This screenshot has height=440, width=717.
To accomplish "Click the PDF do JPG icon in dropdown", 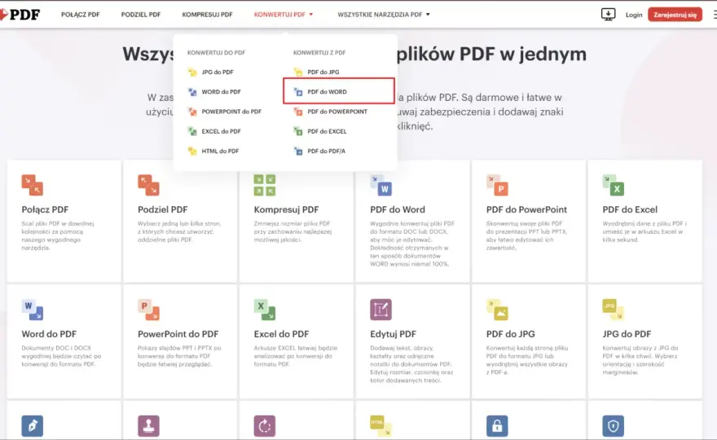I will pyautogui.click(x=298, y=72).
